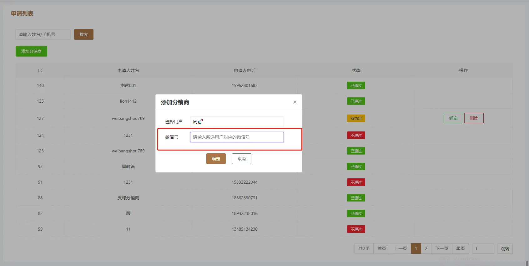Go to page 2 in pagination

tap(426, 248)
